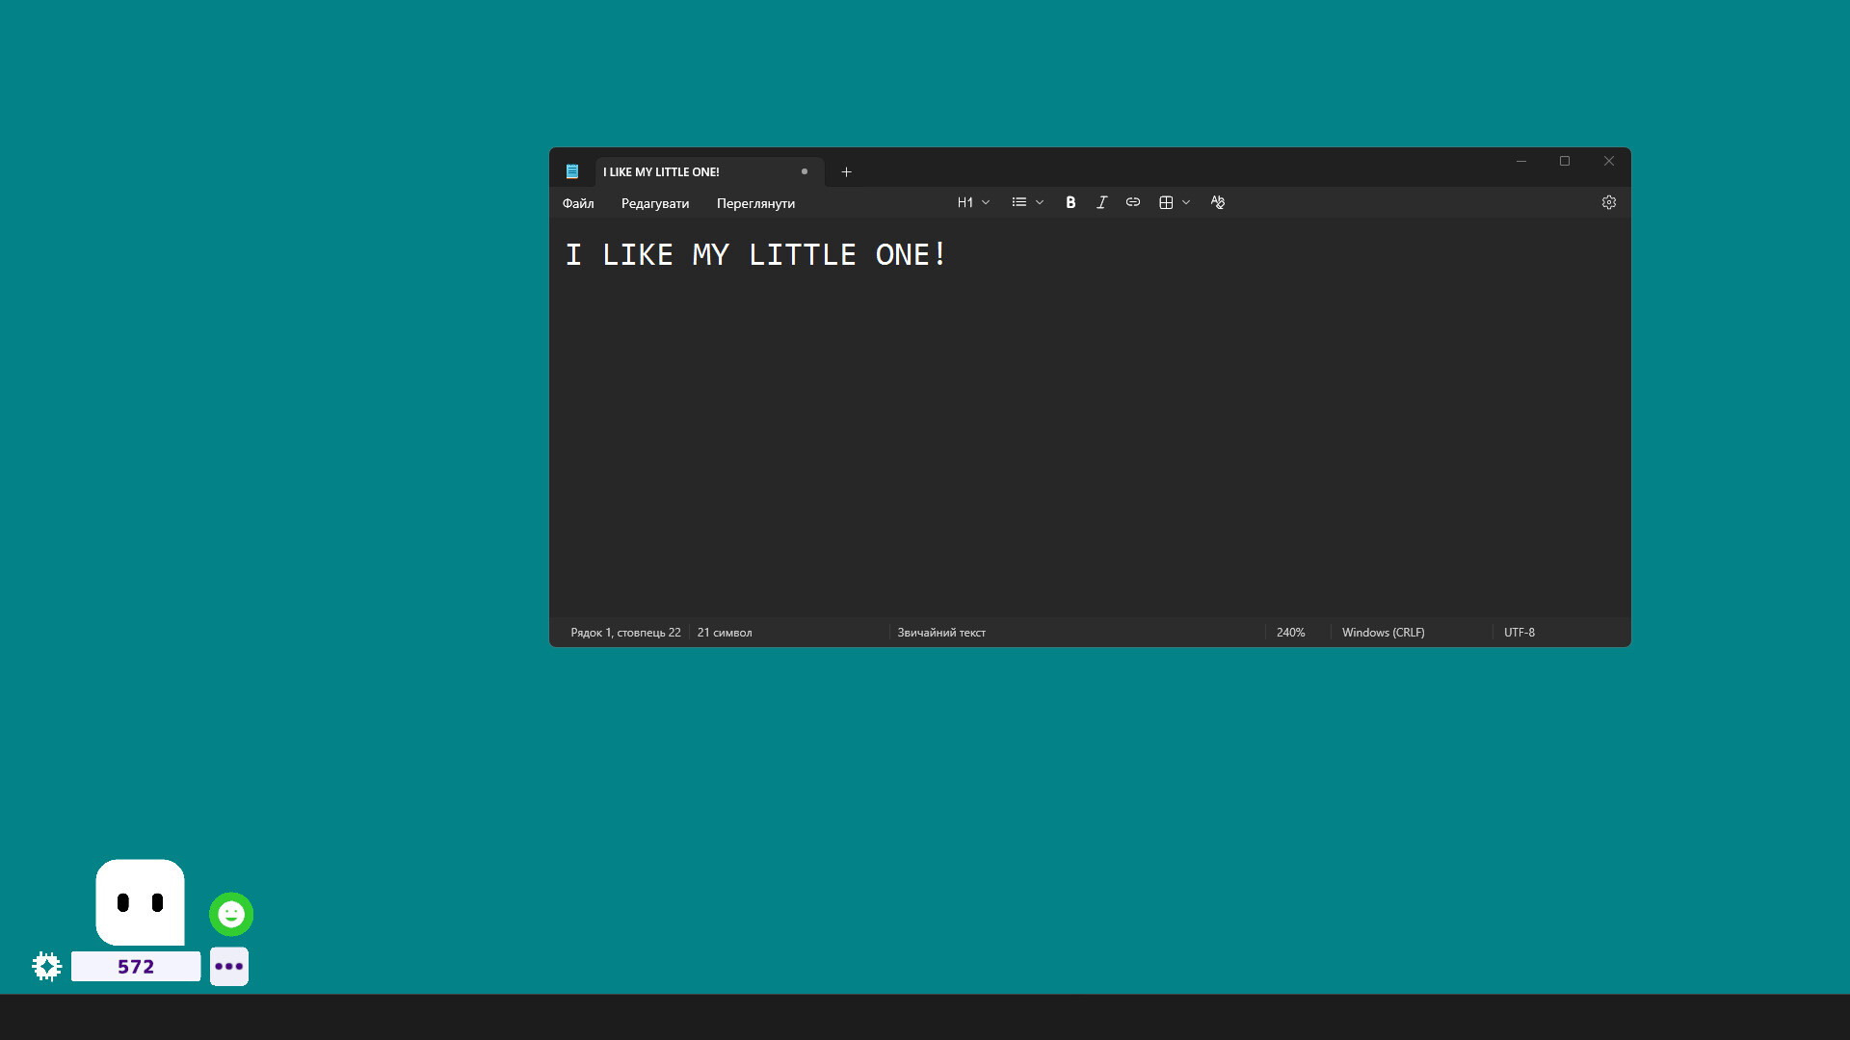The width and height of the screenshot is (1850, 1040).
Task: Open the Файл menu
Action: (x=577, y=203)
